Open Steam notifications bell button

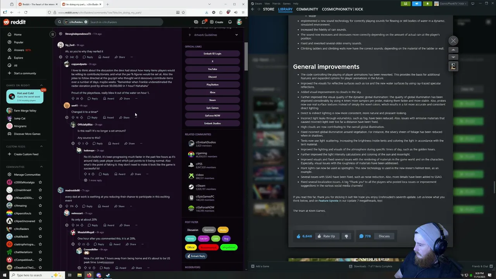click(x=427, y=3)
